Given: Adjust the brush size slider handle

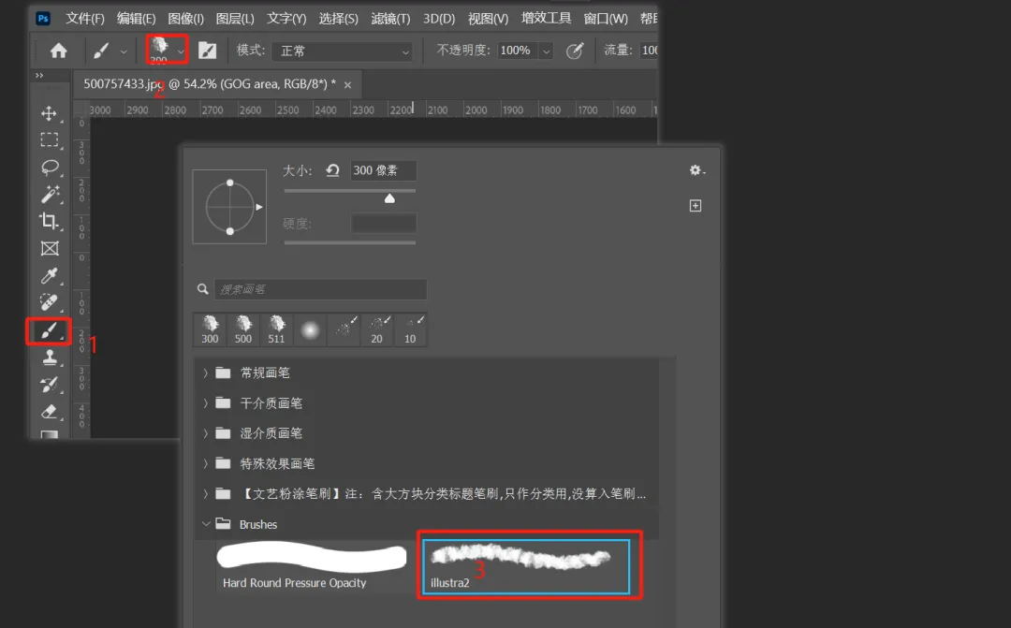Looking at the screenshot, I should [389, 198].
